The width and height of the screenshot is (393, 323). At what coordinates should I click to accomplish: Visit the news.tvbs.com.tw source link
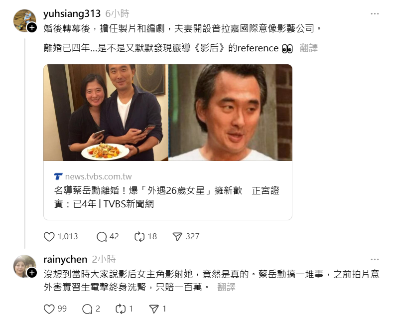98,176
